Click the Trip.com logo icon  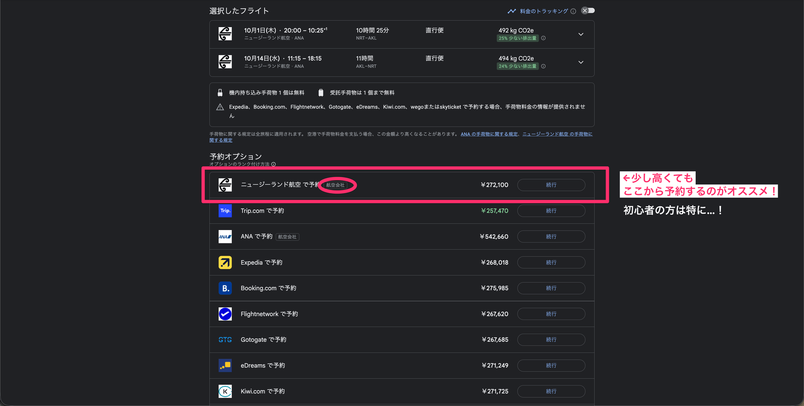tap(225, 211)
